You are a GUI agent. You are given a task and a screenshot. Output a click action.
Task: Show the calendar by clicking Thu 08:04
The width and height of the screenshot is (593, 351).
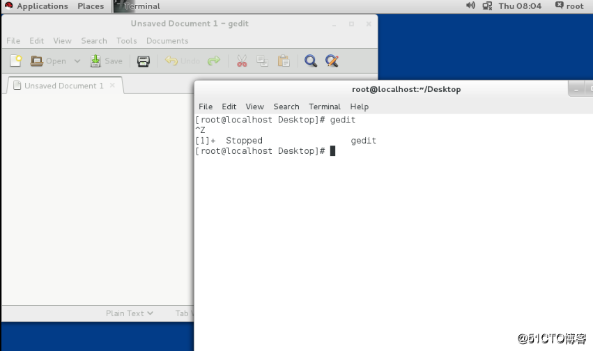[520, 6]
